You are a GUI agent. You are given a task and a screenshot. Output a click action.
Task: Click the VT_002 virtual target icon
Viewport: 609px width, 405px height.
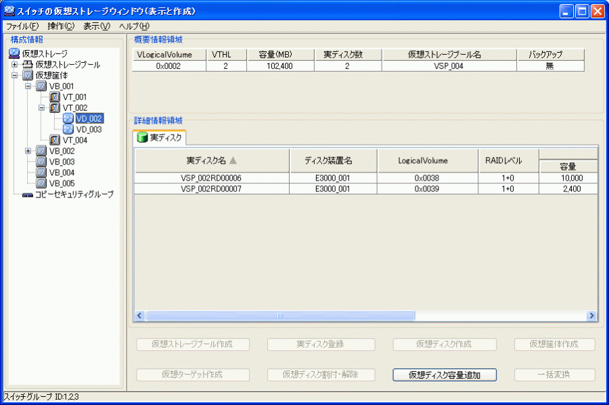coord(55,108)
